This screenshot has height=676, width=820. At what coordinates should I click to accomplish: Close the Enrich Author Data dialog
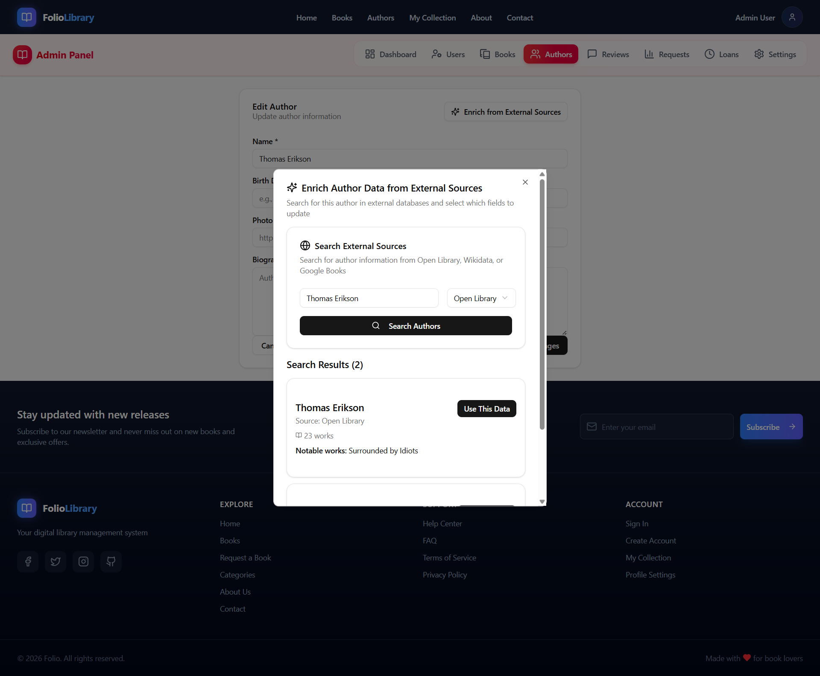(x=525, y=182)
